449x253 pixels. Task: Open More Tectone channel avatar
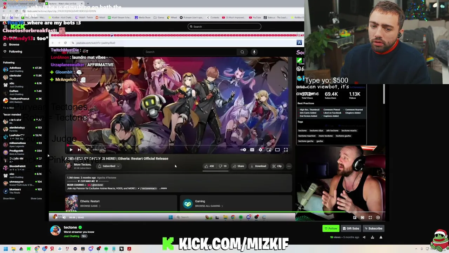click(x=69, y=166)
